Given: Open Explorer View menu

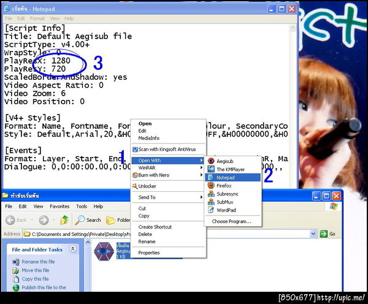Looking at the screenshot, I should (x=38, y=207).
